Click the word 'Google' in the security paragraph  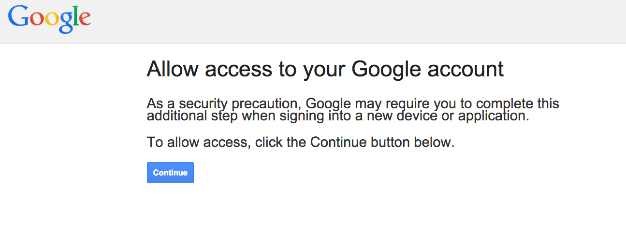pos(329,104)
